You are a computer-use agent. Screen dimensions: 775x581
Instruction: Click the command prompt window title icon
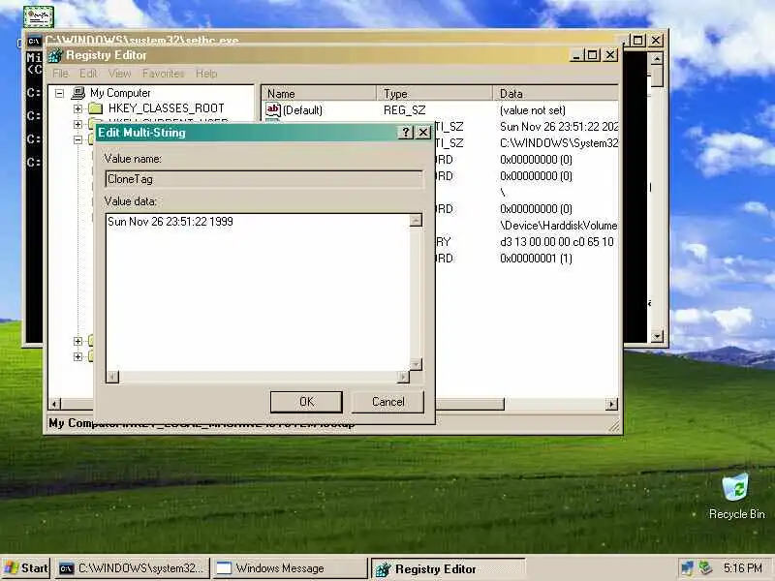click(34, 41)
